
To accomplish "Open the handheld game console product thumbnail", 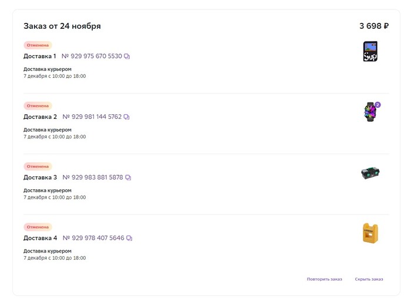I will (x=370, y=52).
